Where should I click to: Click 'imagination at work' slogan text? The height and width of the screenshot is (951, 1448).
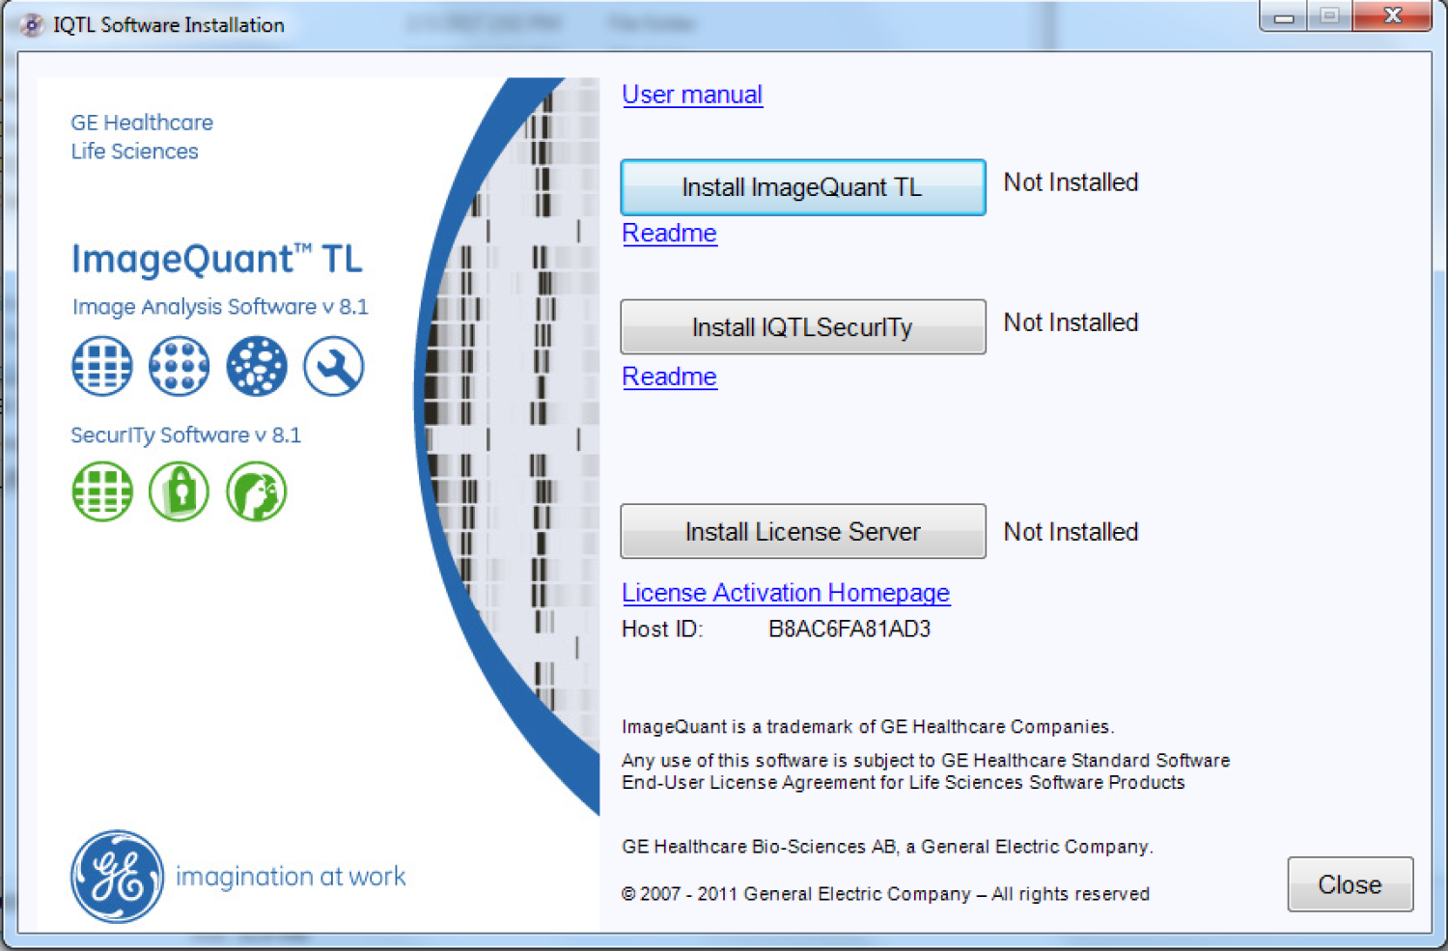coord(291,877)
